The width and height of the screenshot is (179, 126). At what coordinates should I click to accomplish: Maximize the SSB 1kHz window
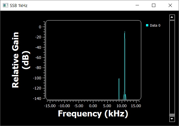coord(154,5)
